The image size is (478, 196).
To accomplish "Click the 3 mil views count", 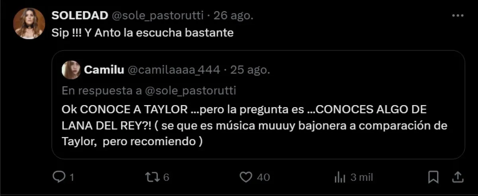I will (362, 177).
